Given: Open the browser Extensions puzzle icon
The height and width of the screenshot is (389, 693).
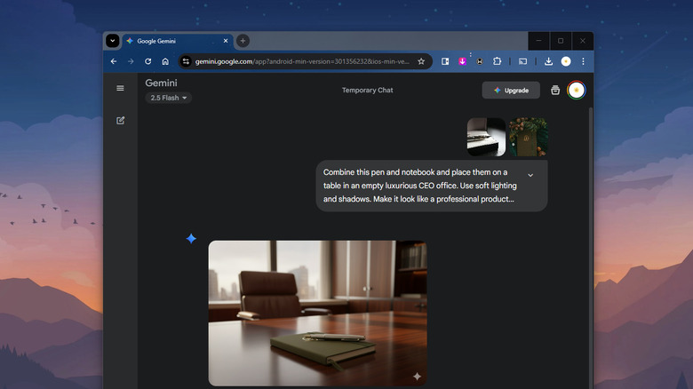Looking at the screenshot, I should pos(498,61).
